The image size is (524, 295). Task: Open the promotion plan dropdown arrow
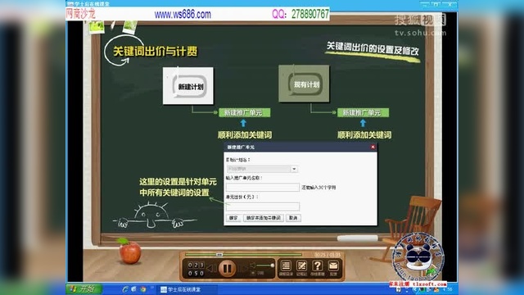(294, 169)
